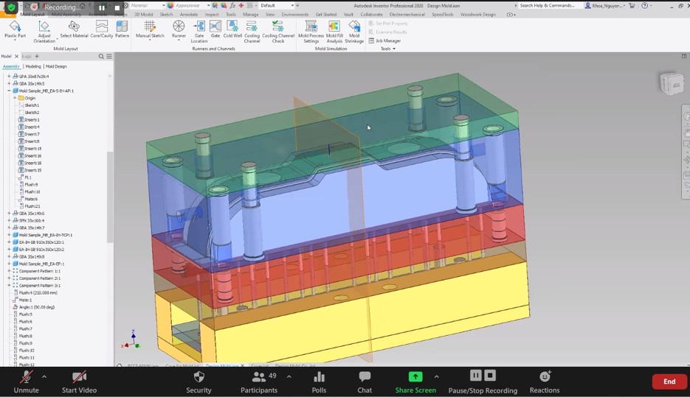End the Zoom meeting
This screenshot has height=397, width=690.
click(x=669, y=382)
